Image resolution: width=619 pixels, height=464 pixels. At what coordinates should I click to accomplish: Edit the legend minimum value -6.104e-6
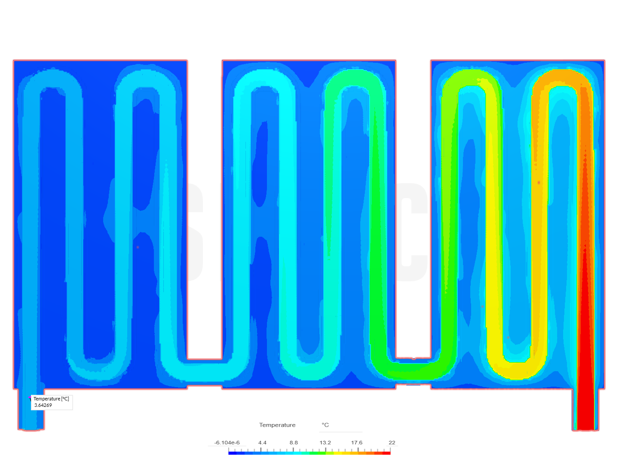click(227, 443)
